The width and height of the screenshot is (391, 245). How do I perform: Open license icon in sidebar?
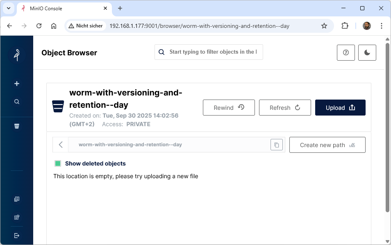tap(17, 217)
